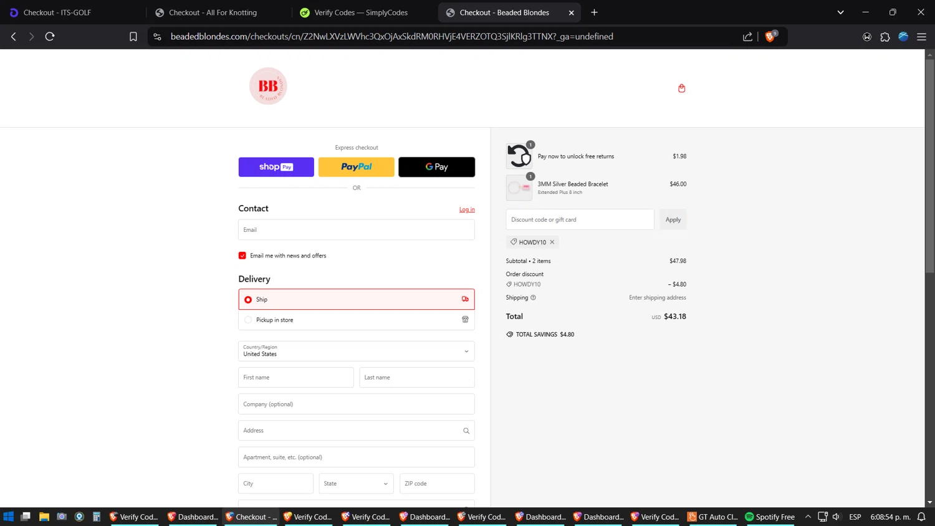Open the State dropdown

356,484
